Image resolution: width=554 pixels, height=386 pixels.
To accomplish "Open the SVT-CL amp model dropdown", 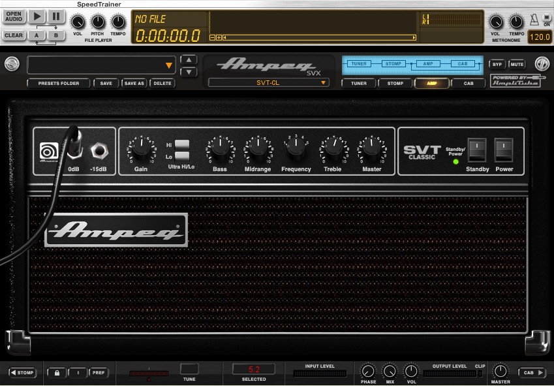I will pos(269,83).
